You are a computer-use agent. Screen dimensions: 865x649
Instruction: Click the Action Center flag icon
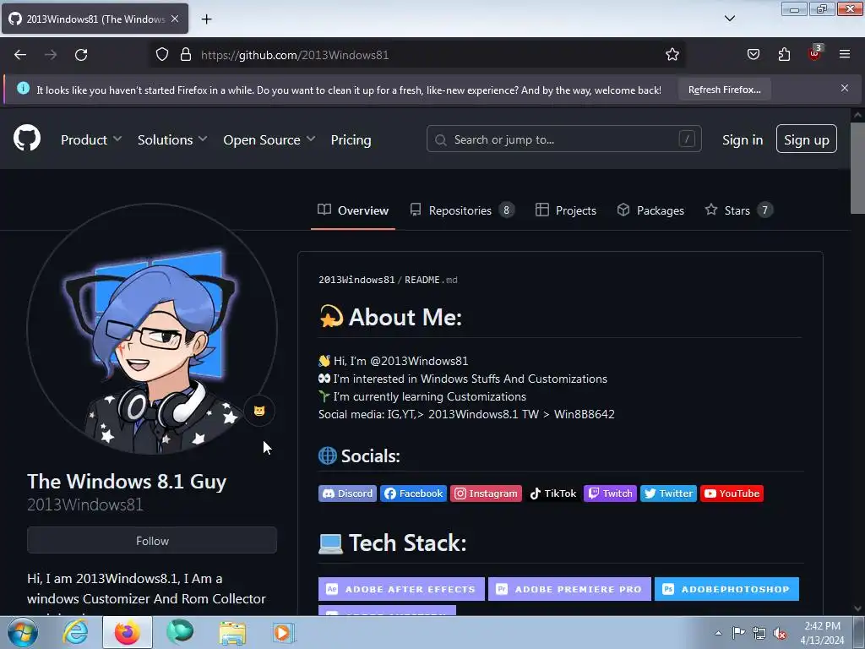coord(738,632)
